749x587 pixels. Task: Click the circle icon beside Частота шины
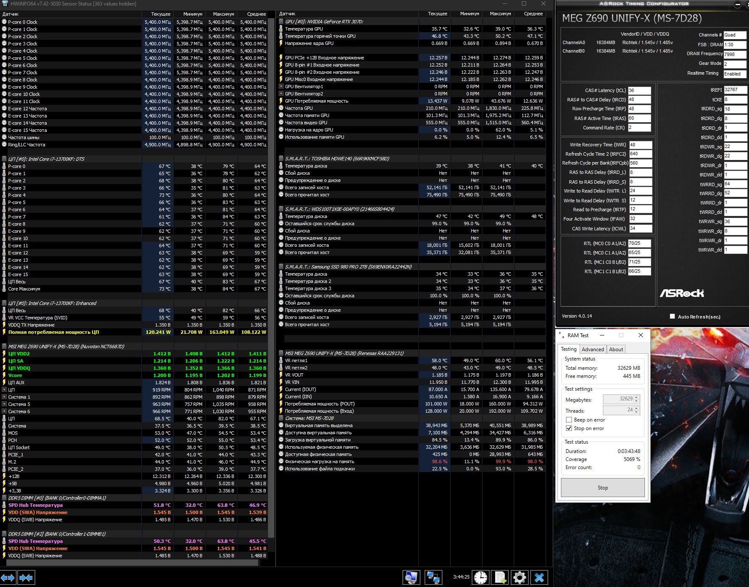click(4, 137)
